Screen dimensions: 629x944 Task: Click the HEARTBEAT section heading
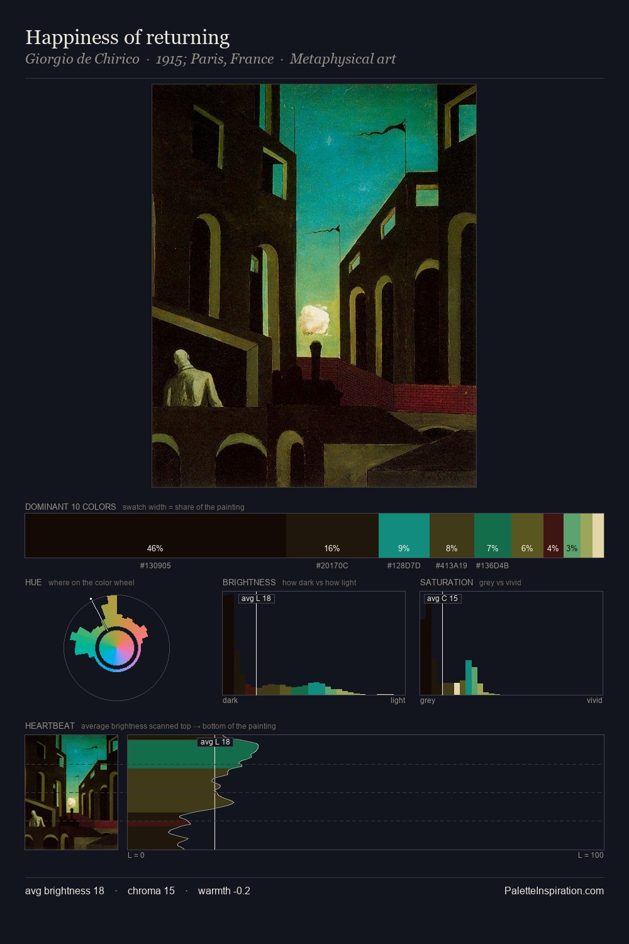point(50,726)
